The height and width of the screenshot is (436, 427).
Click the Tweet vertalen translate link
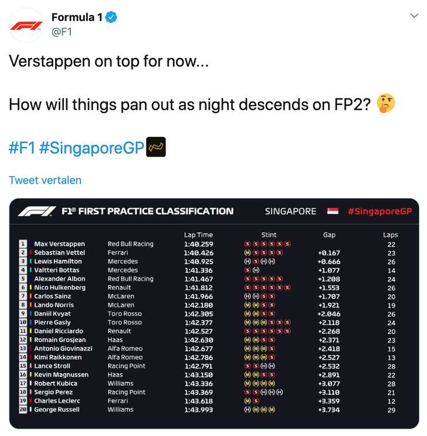pyautogui.click(x=45, y=180)
